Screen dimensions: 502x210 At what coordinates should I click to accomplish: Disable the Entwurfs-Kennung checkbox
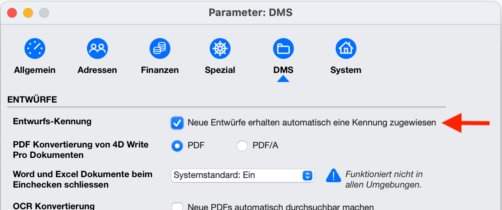tap(177, 123)
